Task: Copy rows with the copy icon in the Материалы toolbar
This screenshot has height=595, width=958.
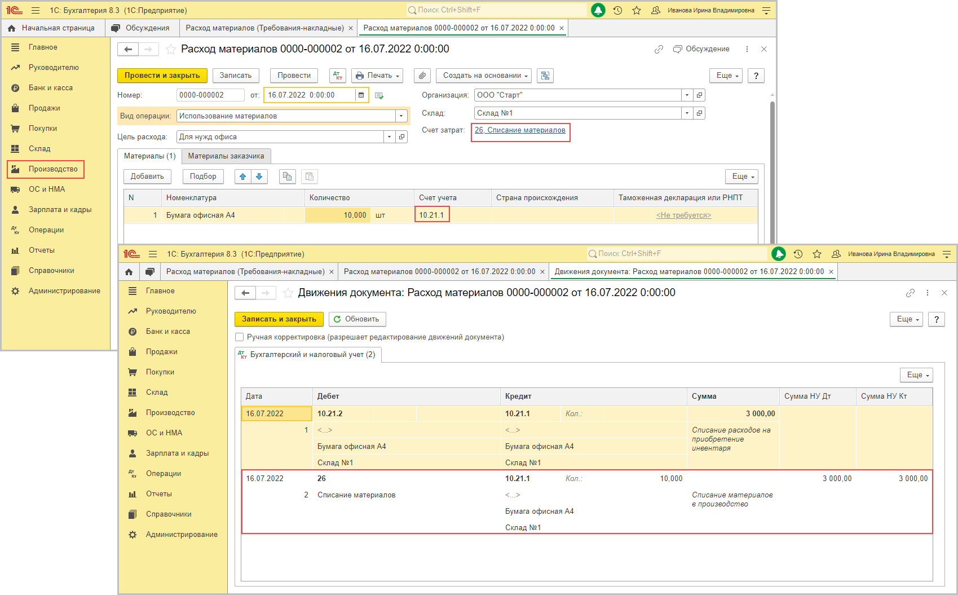Action: pyautogui.click(x=288, y=177)
